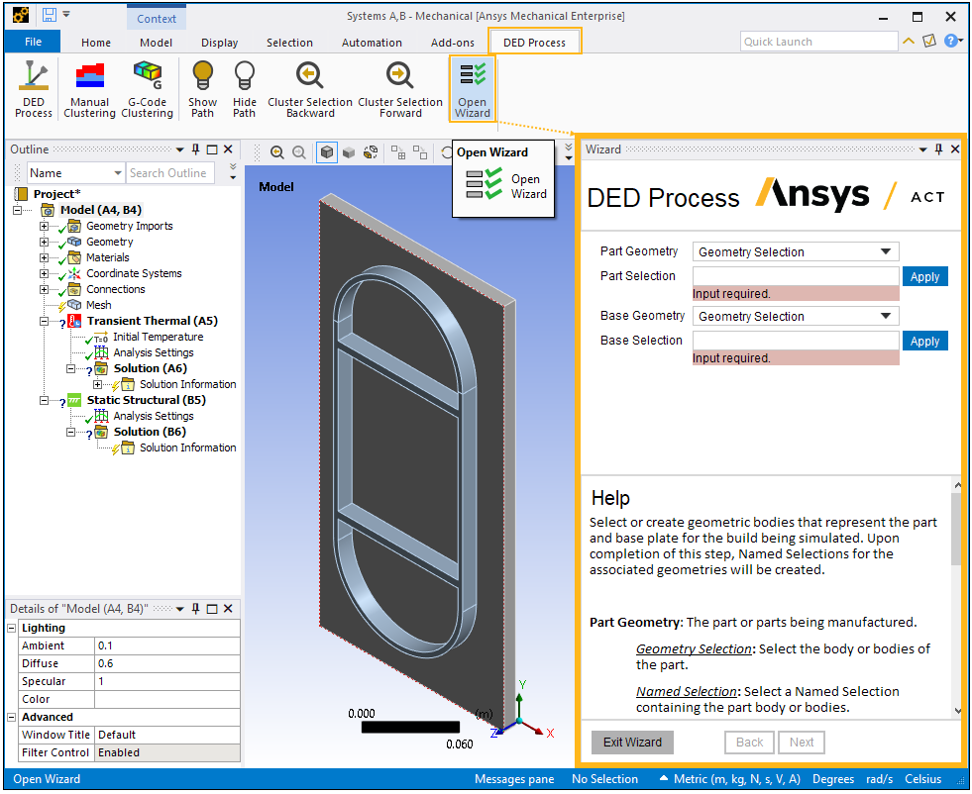Click the Ambient value 0.1
This screenshot has width=972, height=794.
click(166, 645)
